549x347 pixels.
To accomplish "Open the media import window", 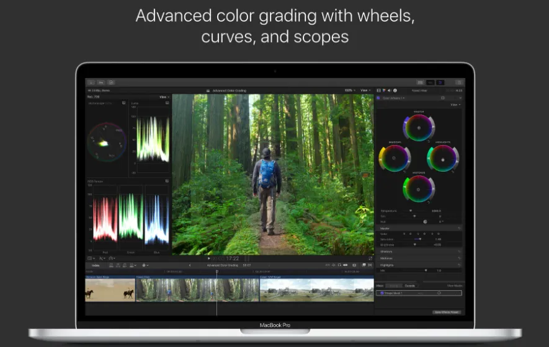I will [x=91, y=82].
